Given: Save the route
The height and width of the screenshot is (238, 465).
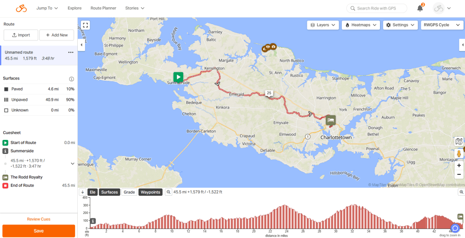Looking at the screenshot, I should pos(39,231).
